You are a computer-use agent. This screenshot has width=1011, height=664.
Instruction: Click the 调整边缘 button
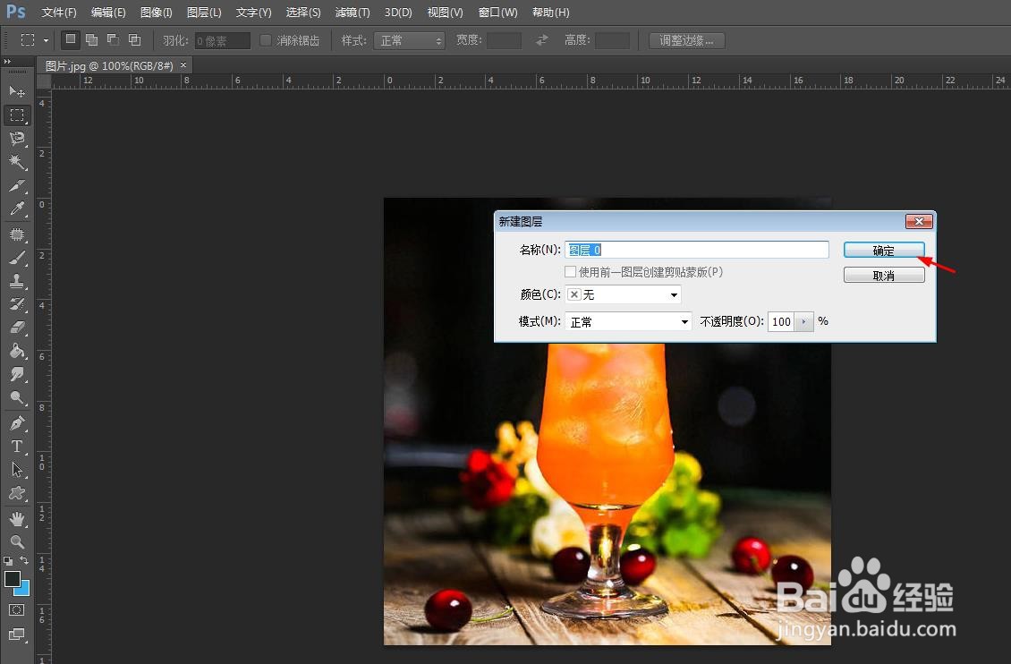click(x=687, y=40)
